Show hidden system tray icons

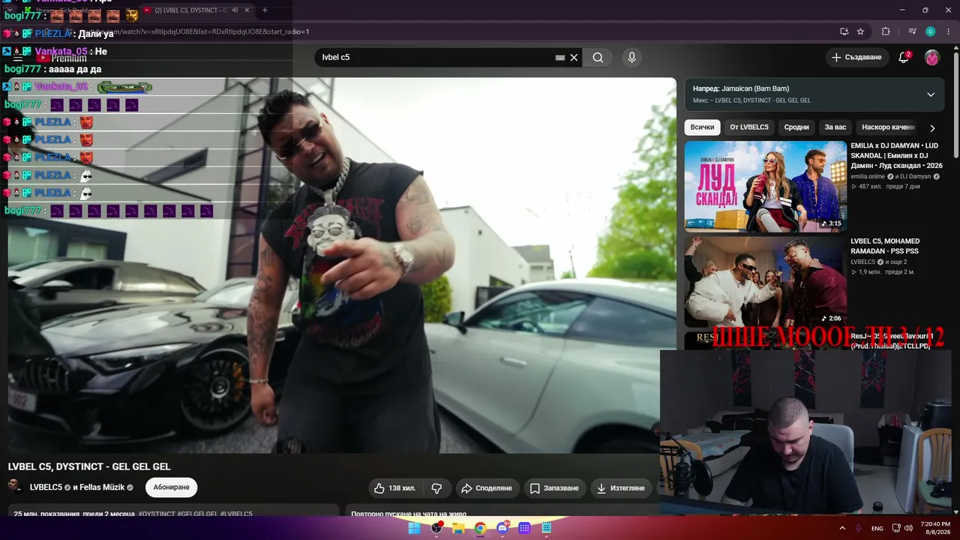pyautogui.click(x=843, y=528)
